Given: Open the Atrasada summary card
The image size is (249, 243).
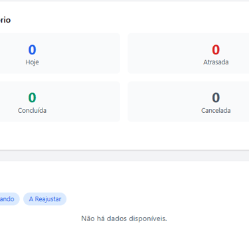Looking at the screenshot, I should coord(189,53).
